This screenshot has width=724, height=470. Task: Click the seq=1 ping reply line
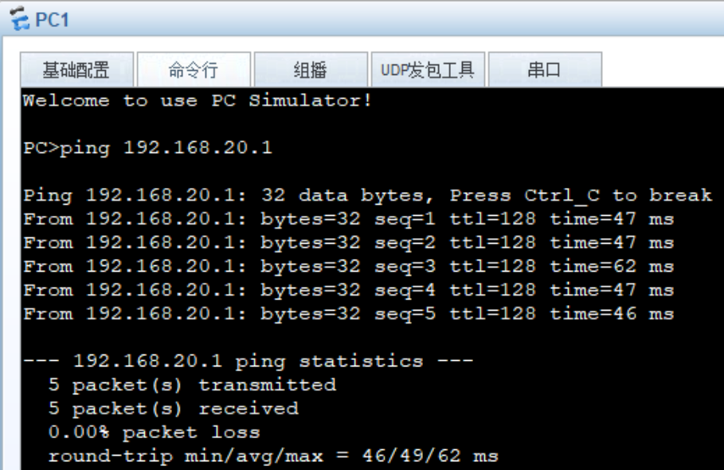pyautogui.click(x=348, y=219)
